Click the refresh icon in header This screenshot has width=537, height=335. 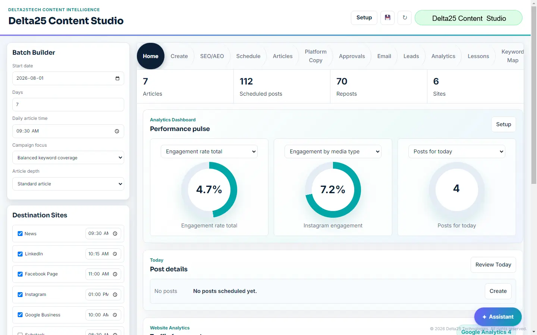405,17
